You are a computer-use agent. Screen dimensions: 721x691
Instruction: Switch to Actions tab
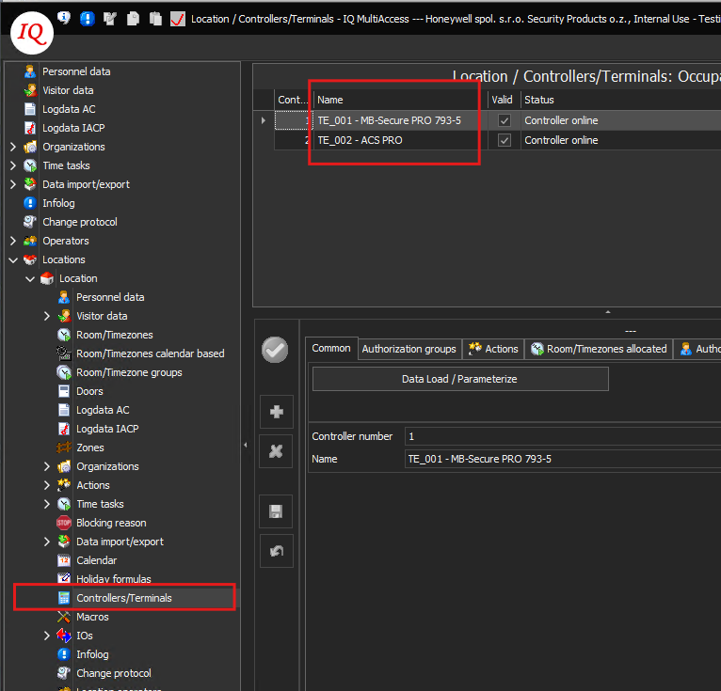pos(493,349)
